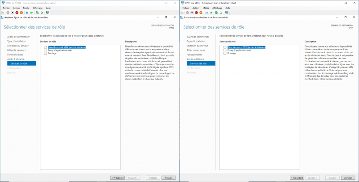Reset VPN1 with the green play icon
This screenshot has width=359, height=182.
click(211, 13)
